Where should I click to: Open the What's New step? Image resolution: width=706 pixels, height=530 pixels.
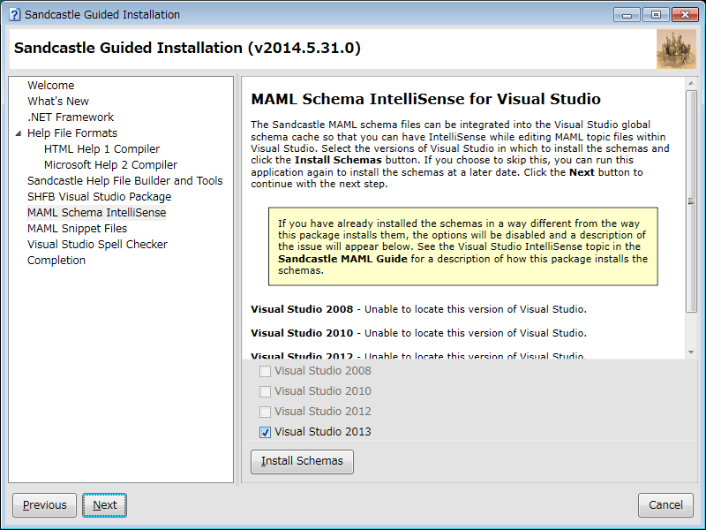[x=58, y=102]
